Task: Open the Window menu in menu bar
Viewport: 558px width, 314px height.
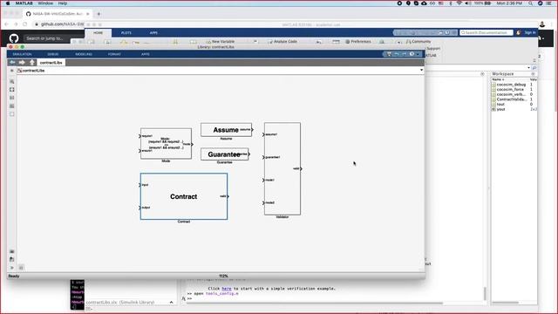Action: pyautogui.click(x=45, y=3)
